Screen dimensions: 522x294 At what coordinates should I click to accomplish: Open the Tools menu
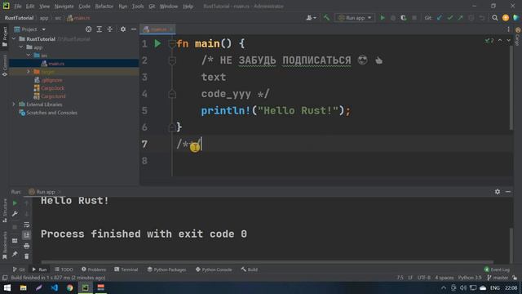pyautogui.click(x=138, y=6)
